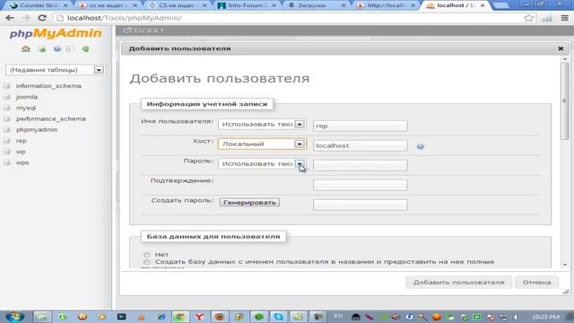Screen dimensions: 574x323
Task: Open phpMyAdmin home icon
Action: click(x=26, y=49)
